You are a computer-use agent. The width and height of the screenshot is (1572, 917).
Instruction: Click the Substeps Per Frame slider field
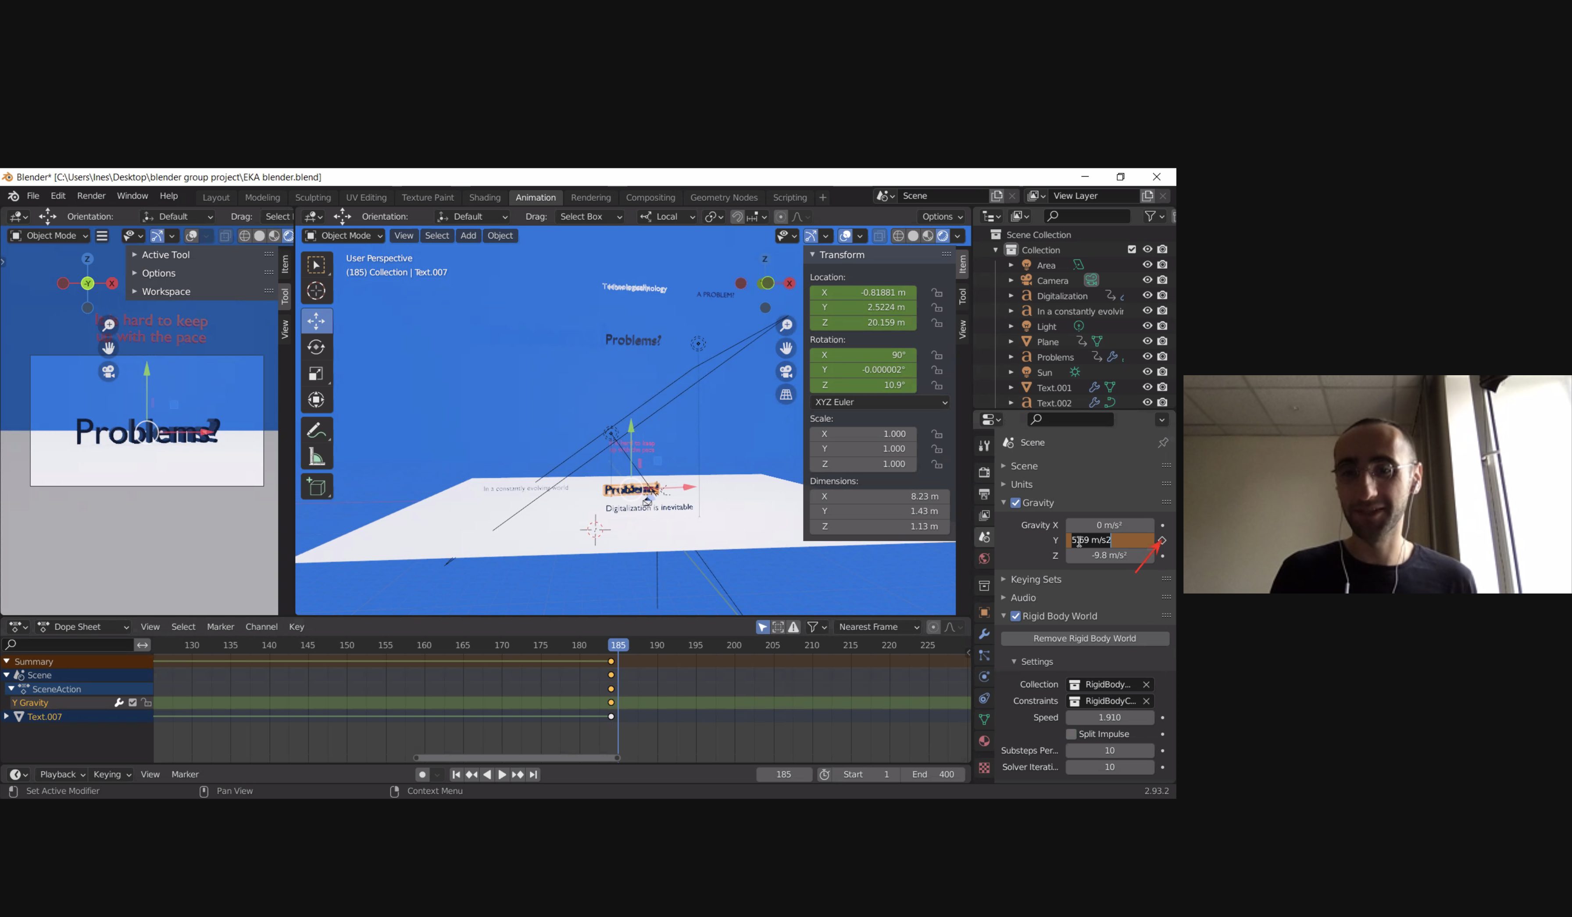[x=1109, y=751]
